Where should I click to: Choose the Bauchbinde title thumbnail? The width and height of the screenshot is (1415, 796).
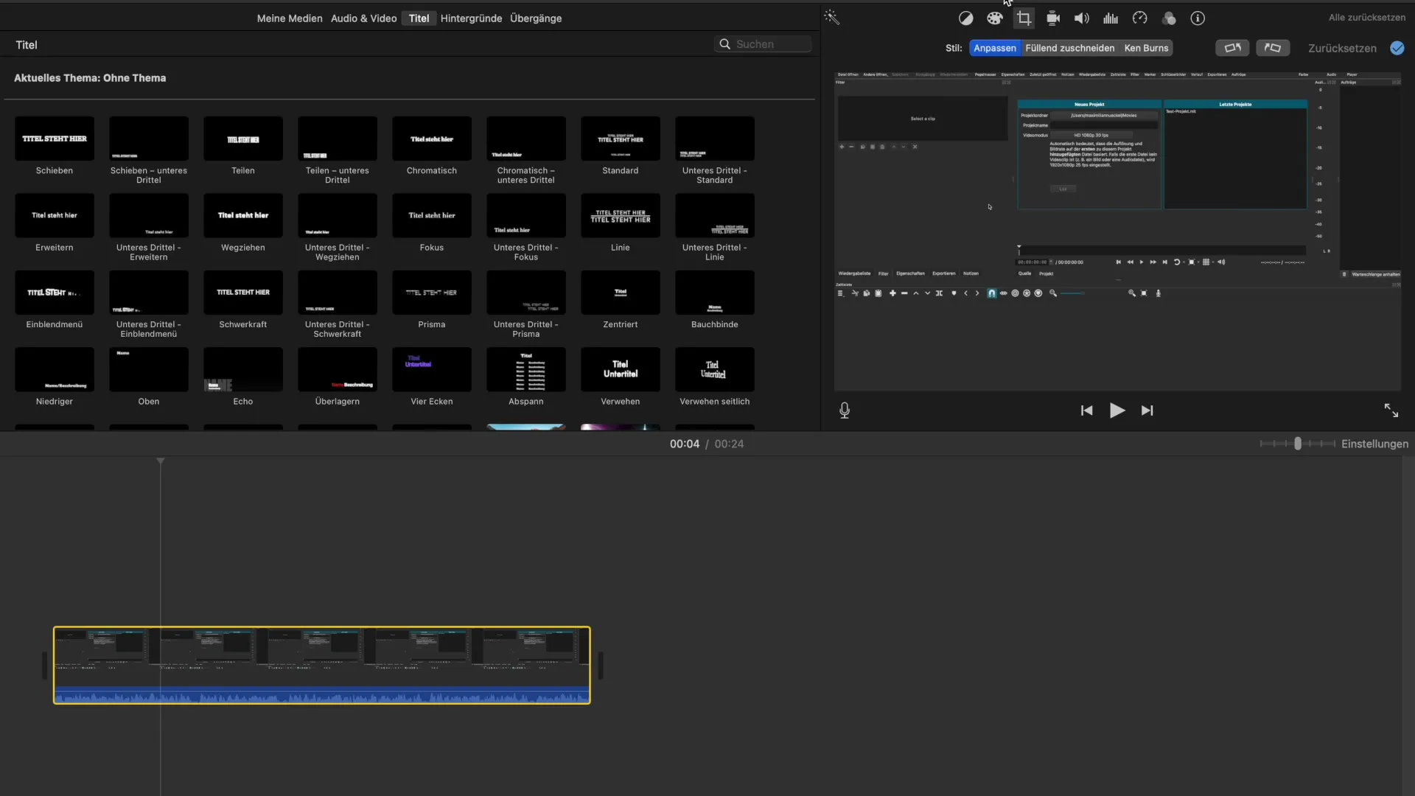(x=715, y=293)
